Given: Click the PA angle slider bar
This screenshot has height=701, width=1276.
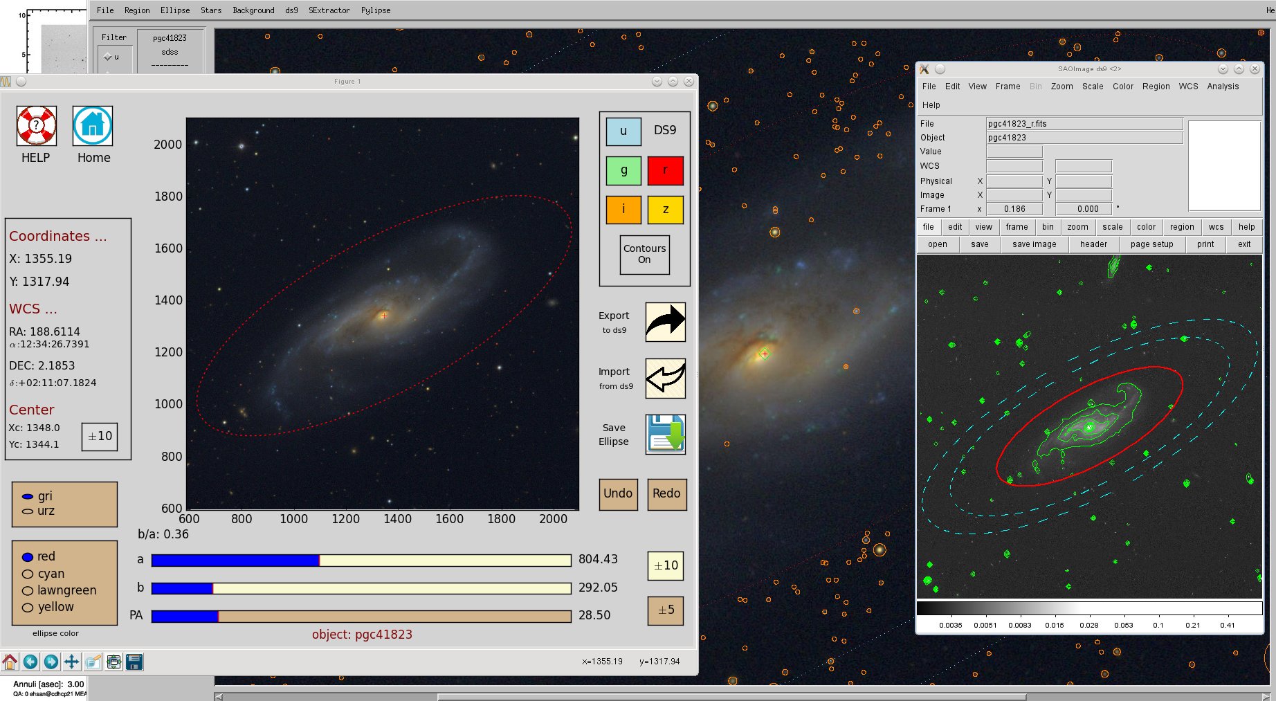Looking at the screenshot, I should 361,616.
